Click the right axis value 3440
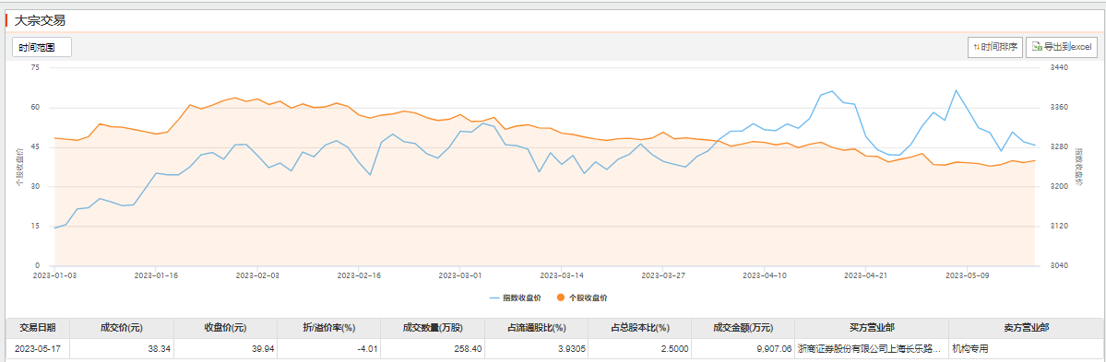1106x362 pixels. (1060, 67)
